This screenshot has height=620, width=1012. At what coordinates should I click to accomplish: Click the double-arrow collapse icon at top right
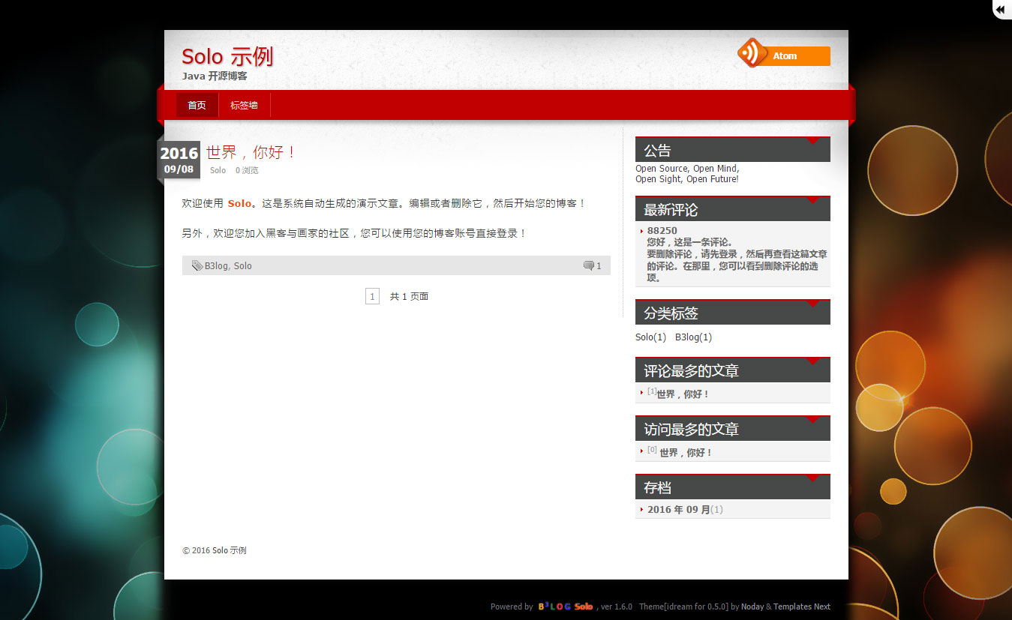(x=1001, y=9)
